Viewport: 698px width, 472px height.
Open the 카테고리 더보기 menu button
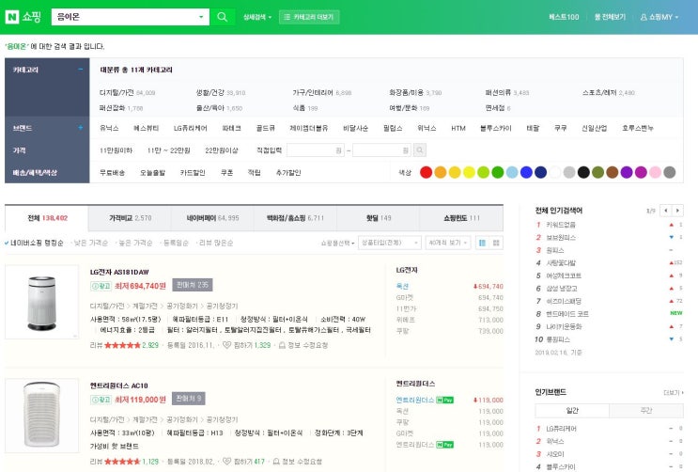pos(309,17)
